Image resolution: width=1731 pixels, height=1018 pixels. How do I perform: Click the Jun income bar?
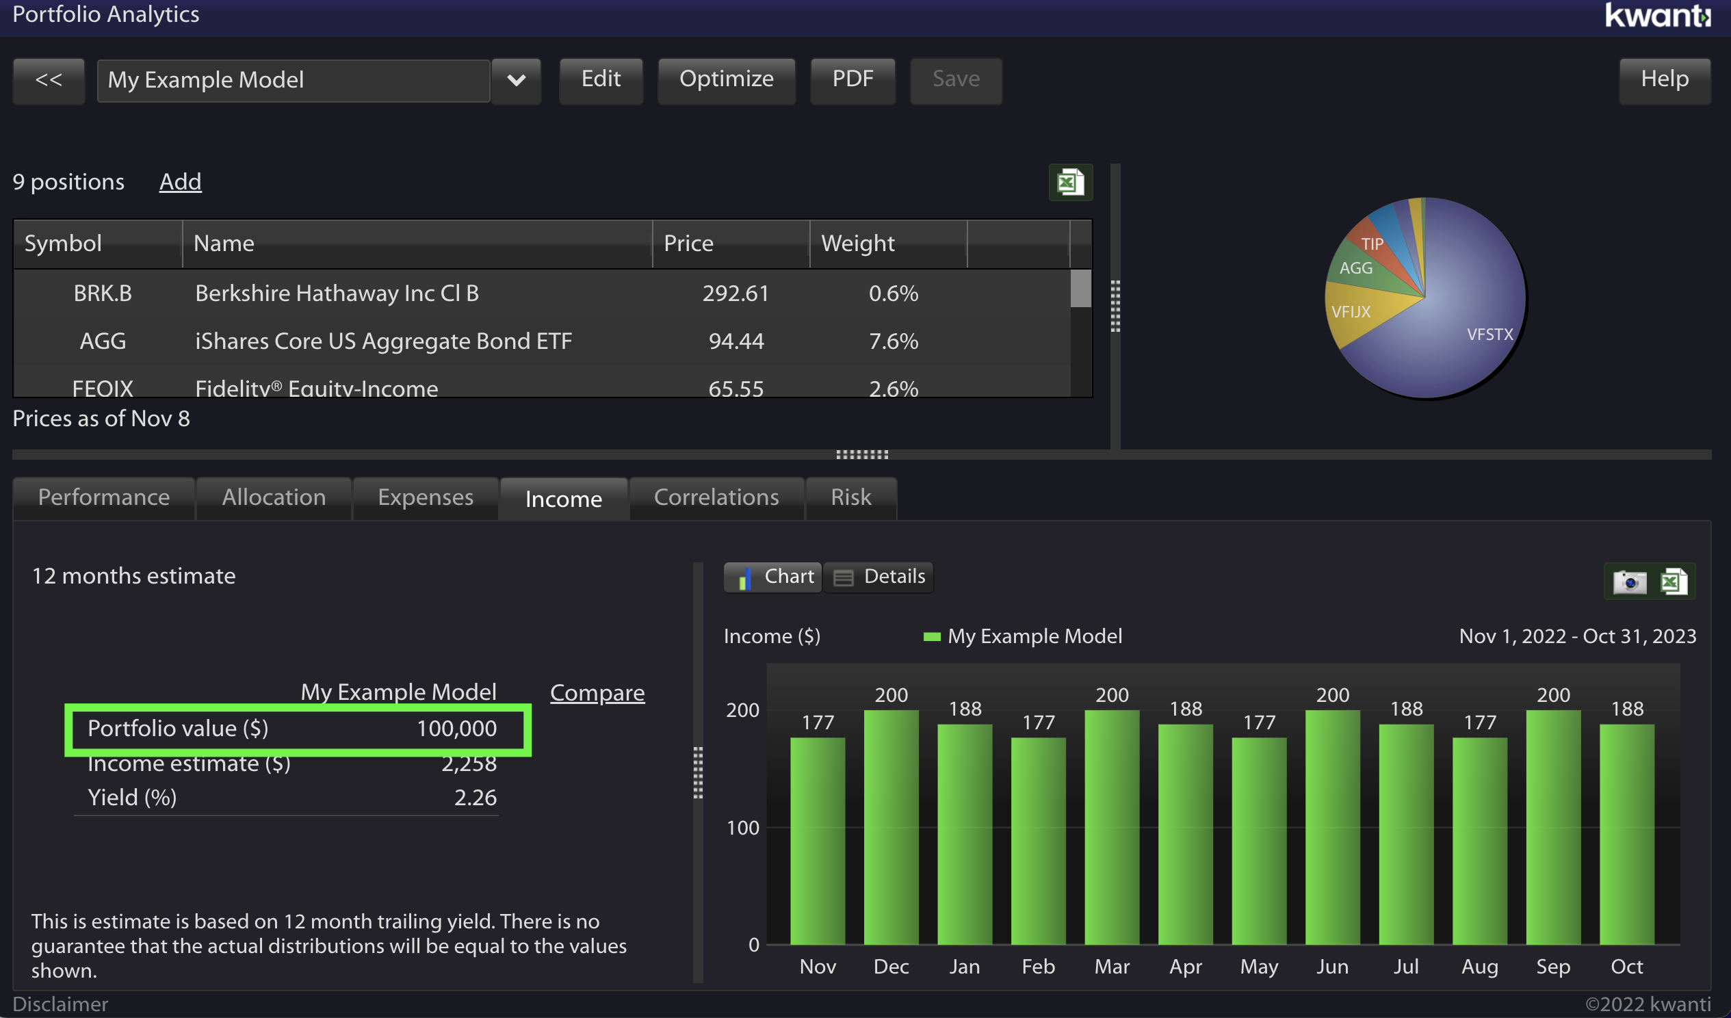pos(1332,827)
